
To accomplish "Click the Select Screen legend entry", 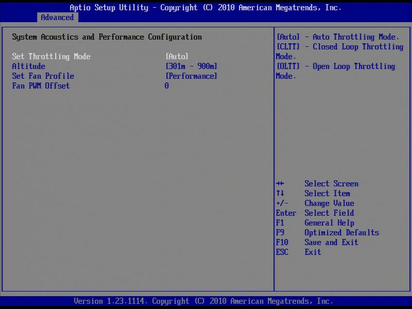I will coord(319,183).
